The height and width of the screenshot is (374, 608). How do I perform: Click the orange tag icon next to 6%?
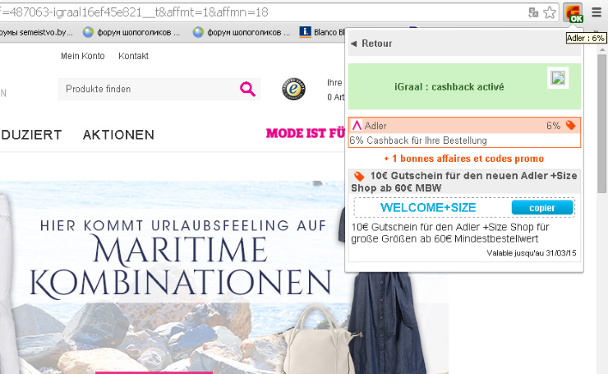(x=571, y=125)
